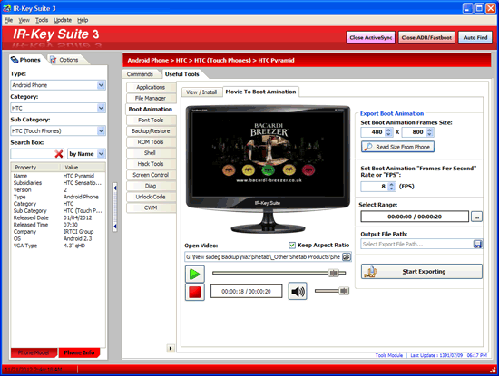Increase frame width value 480
This screenshot has height=376, width=499.
tap(388, 130)
